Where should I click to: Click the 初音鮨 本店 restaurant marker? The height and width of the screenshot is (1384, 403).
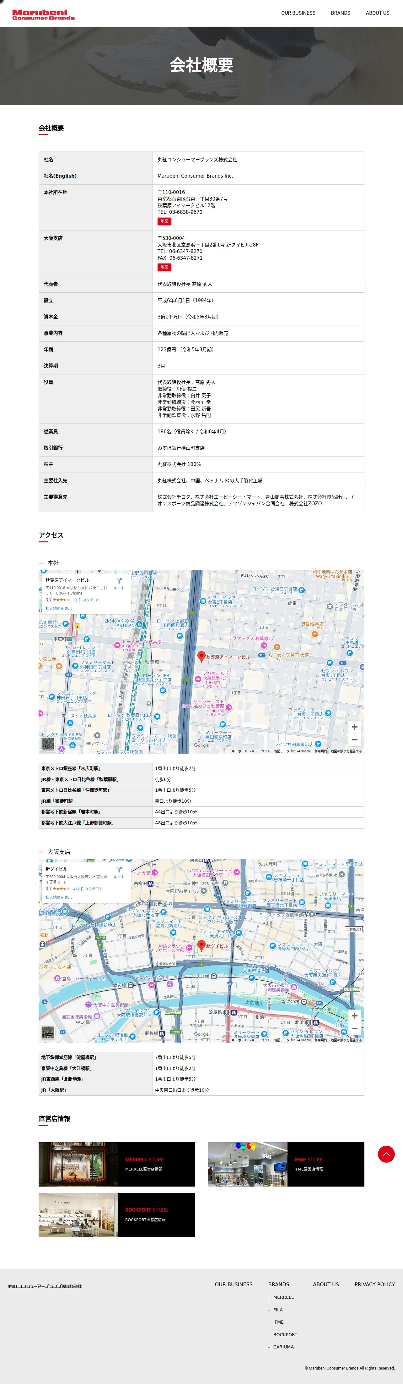(314, 634)
